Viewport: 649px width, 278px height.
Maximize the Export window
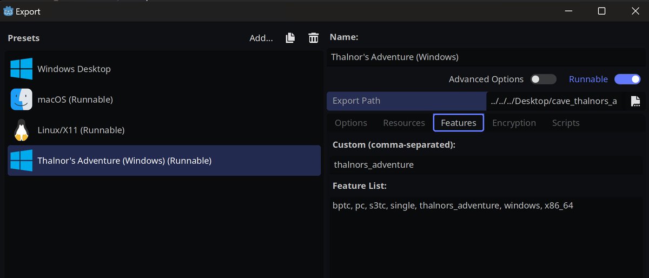pos(601,11)
